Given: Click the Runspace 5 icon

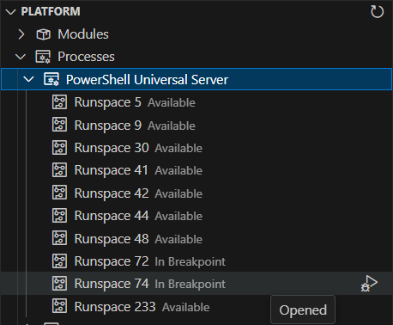Looking at the screenshot, I should click(59, 102).
